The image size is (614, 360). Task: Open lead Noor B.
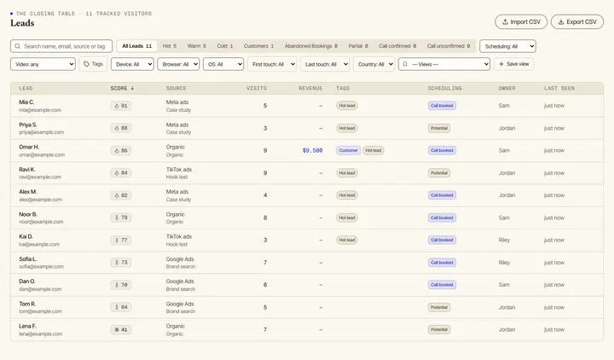(28, 215)
